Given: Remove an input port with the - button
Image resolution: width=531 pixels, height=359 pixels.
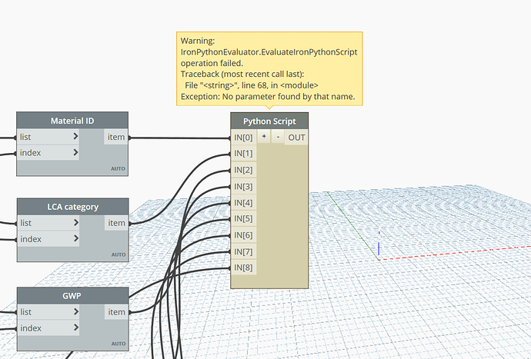Looking at the screenshot, I should 278,137.
